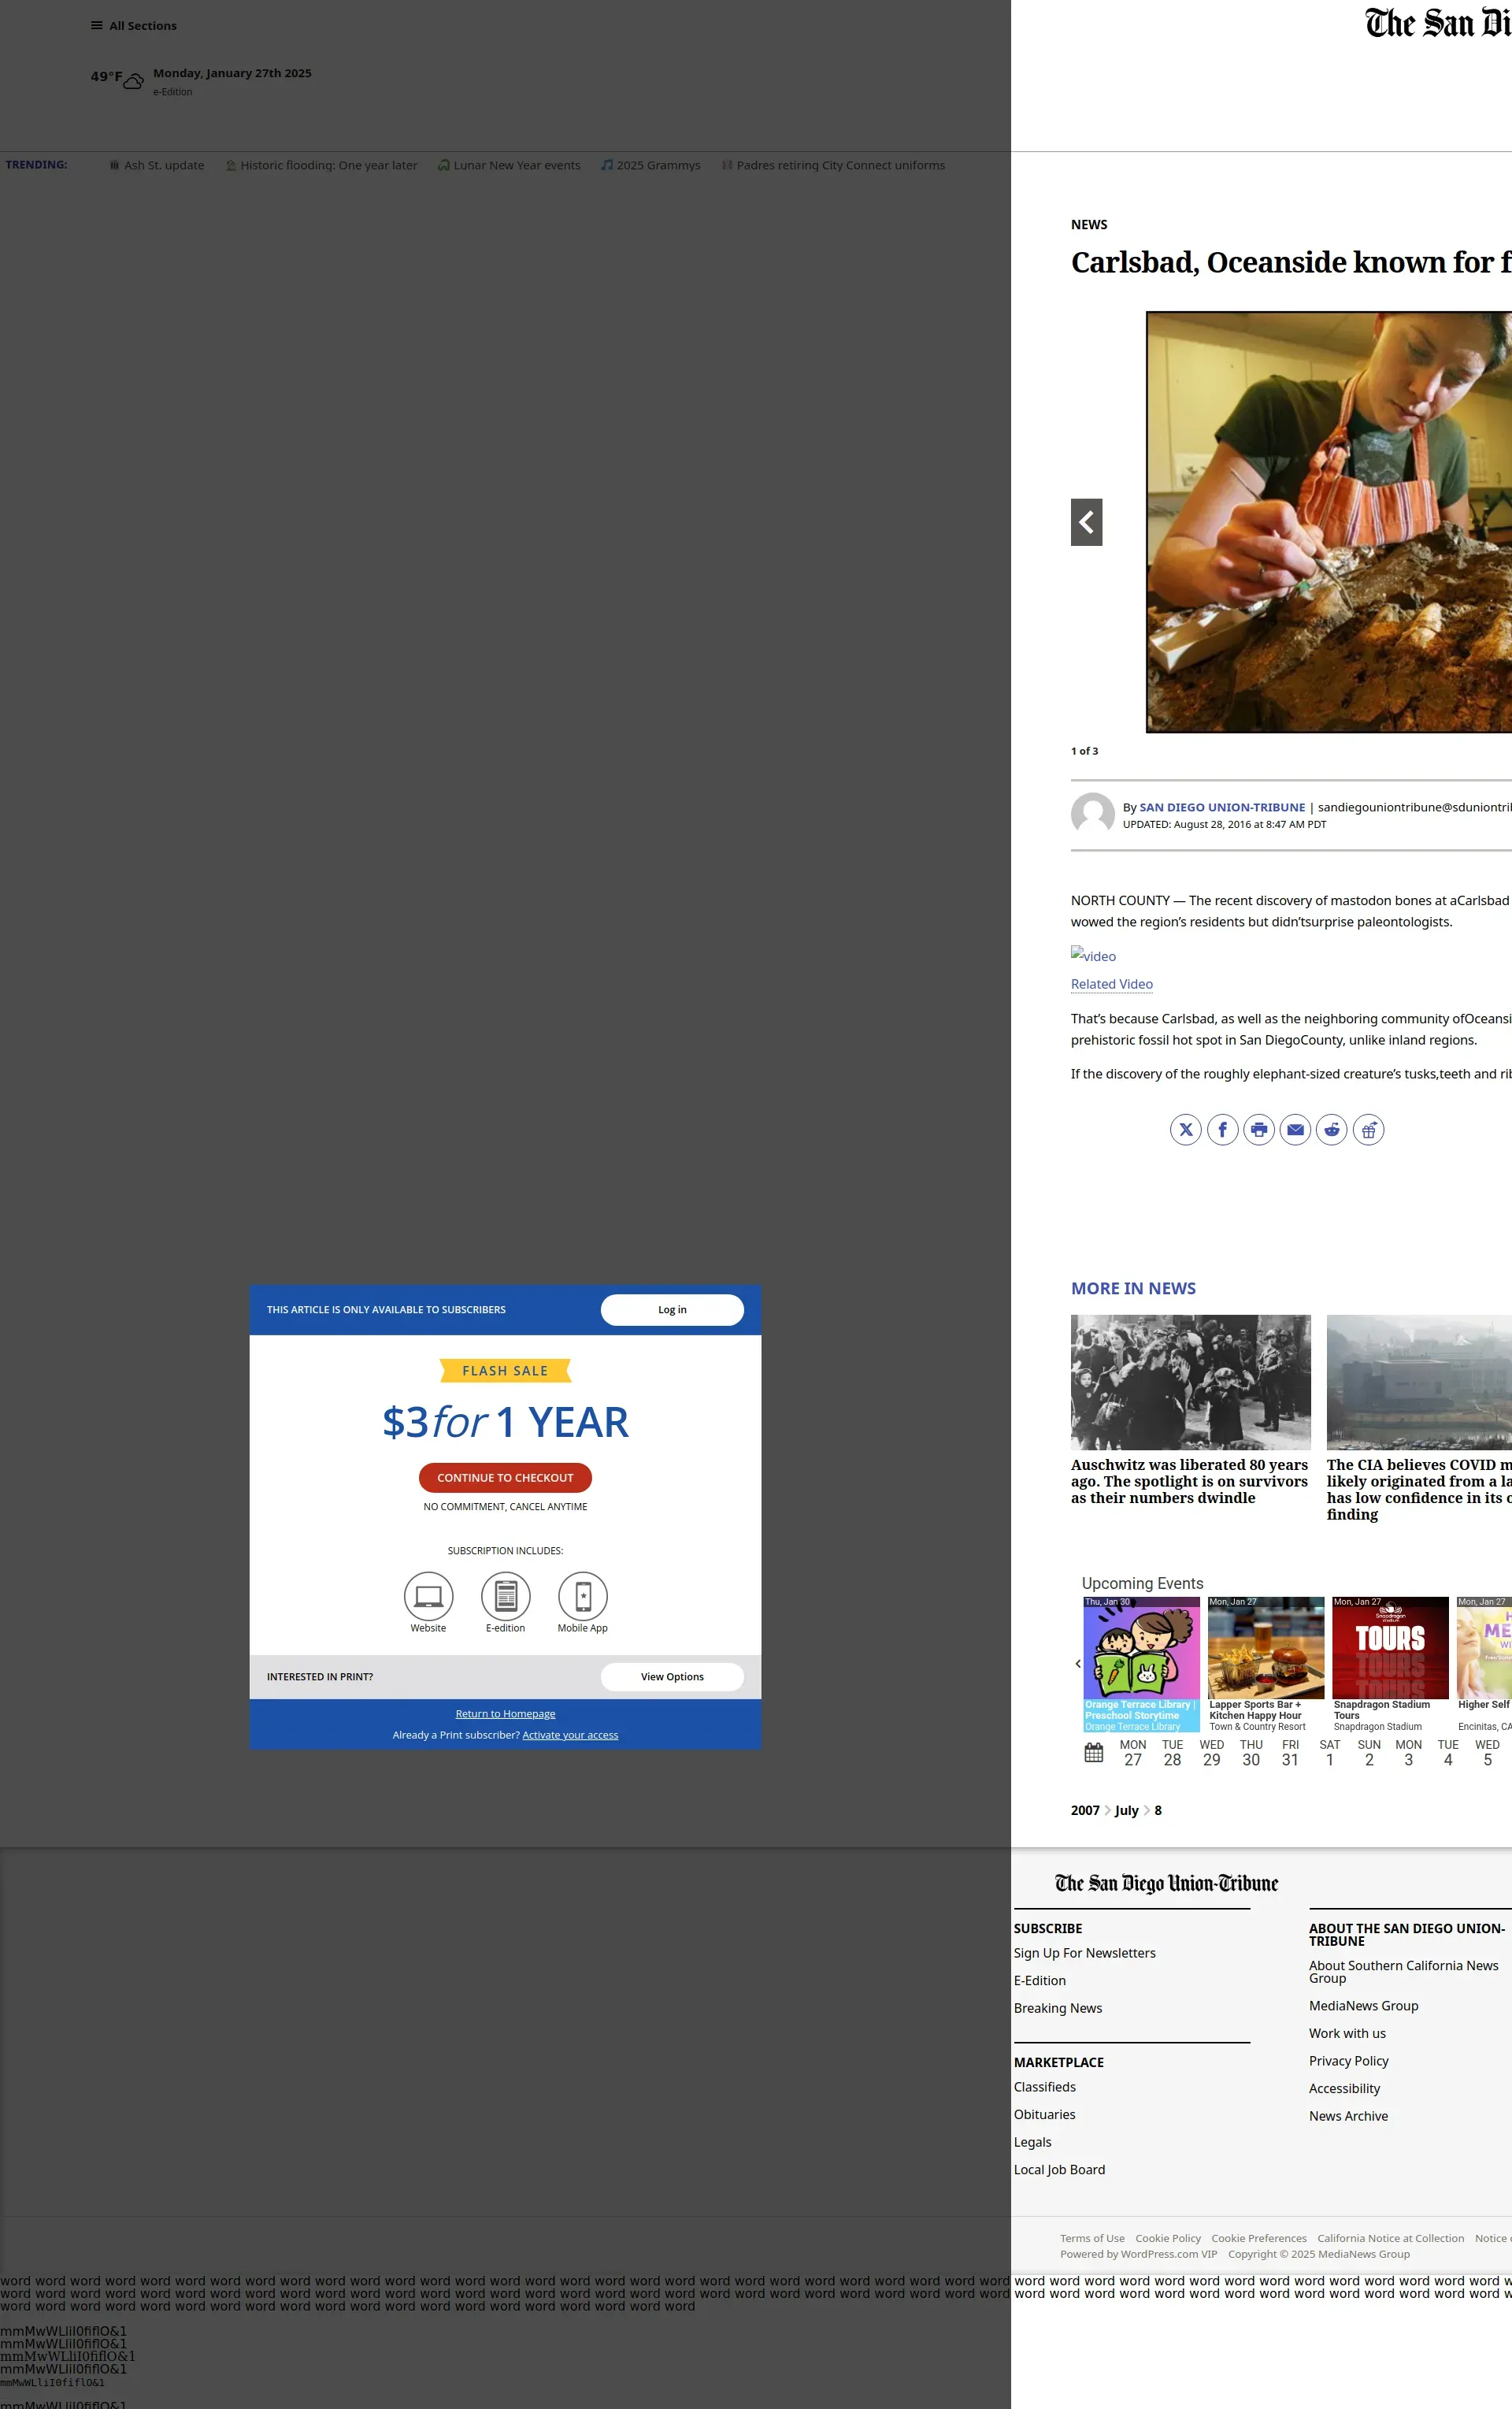Share article on Facebook
The height and width of the screenshot is (2409, 1512).
(x=1222, y=1130)
